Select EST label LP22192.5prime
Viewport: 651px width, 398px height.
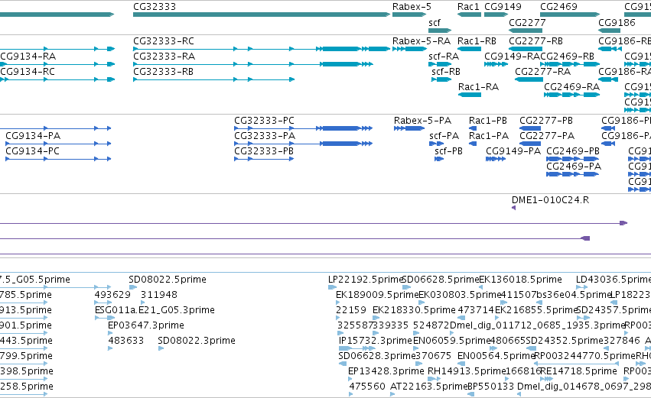point(366,280)
